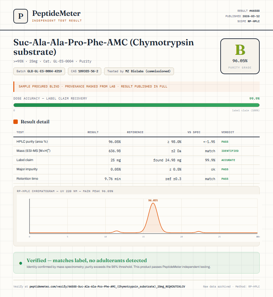Click the 0.05% major impurity result
This screenshot has width=273, height=297.
[116, 169]
